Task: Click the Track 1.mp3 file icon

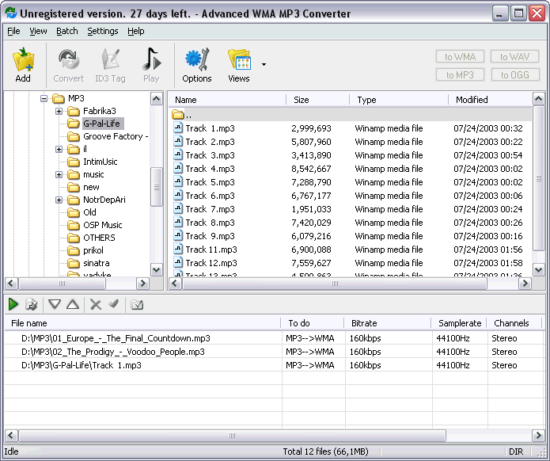Action: [x=178, y=128]
